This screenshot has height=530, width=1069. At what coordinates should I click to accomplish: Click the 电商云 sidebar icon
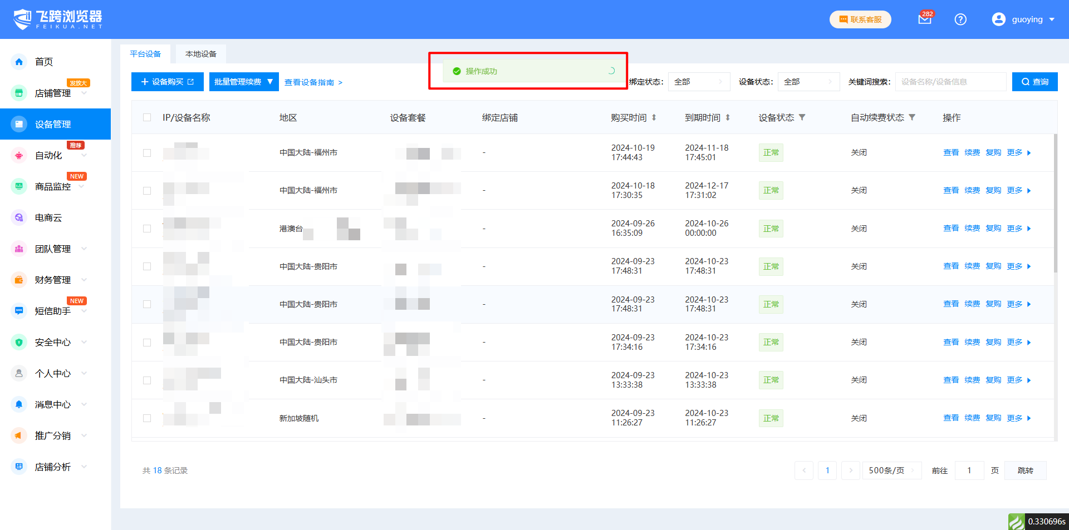(x=19, y=217)
